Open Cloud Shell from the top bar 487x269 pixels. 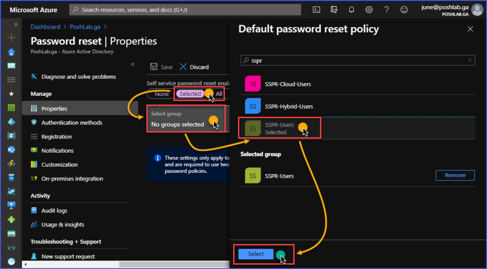(316, 9)
